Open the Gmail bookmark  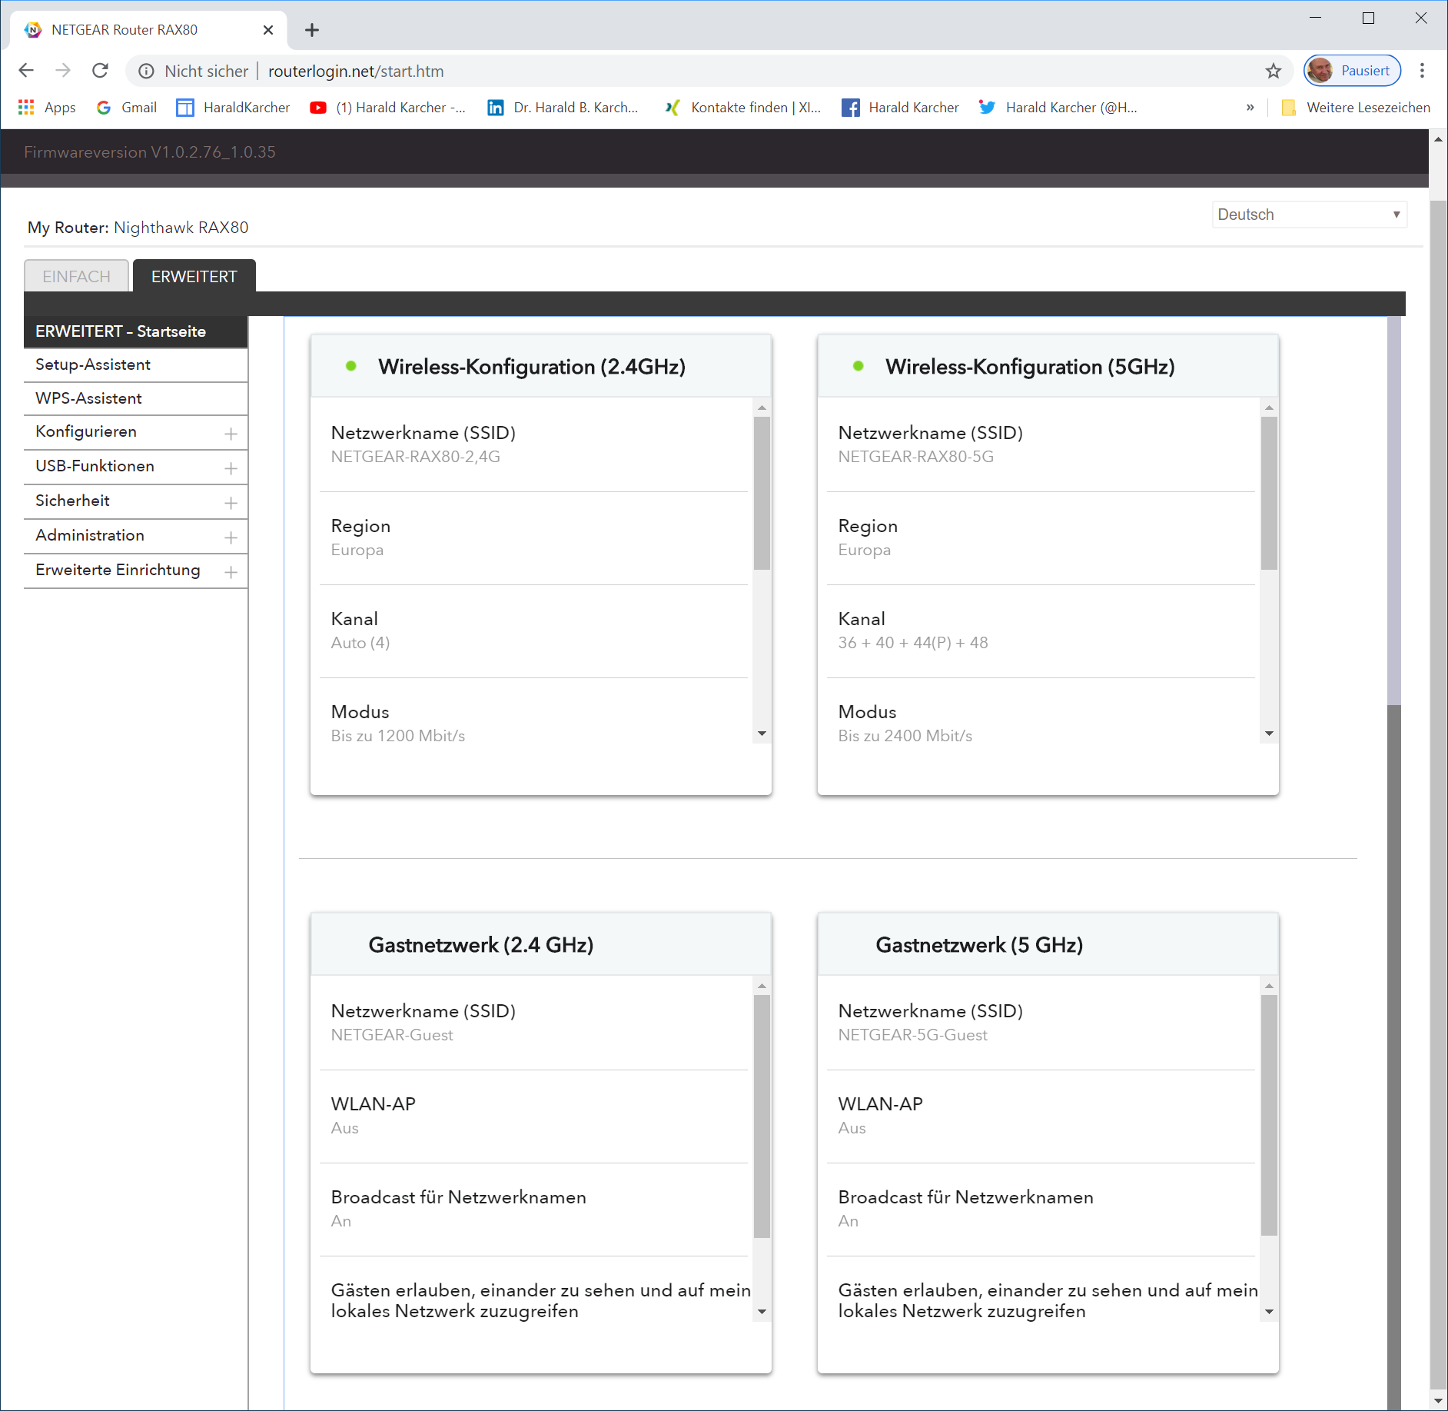[127, 108]
